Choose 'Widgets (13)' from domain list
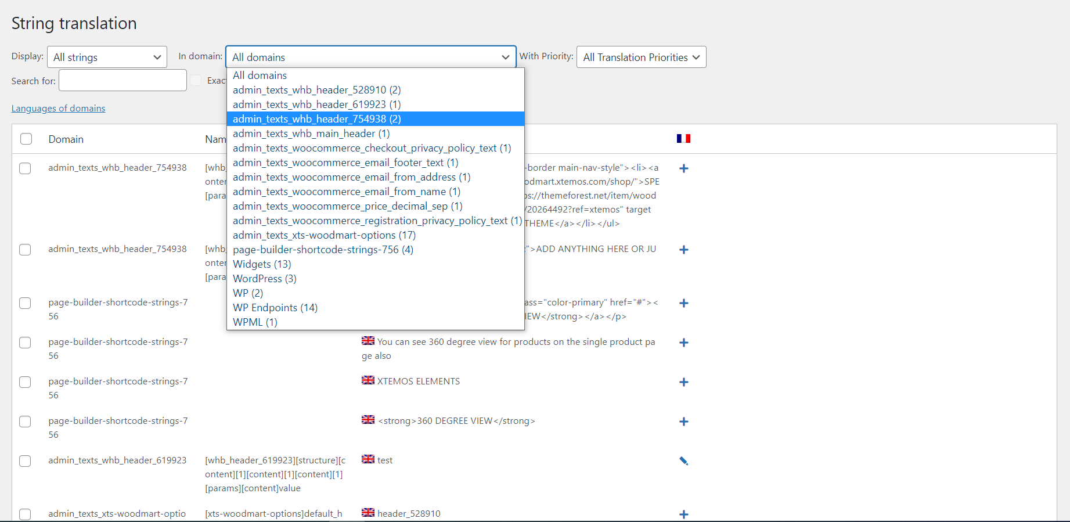 coord(262,264)
